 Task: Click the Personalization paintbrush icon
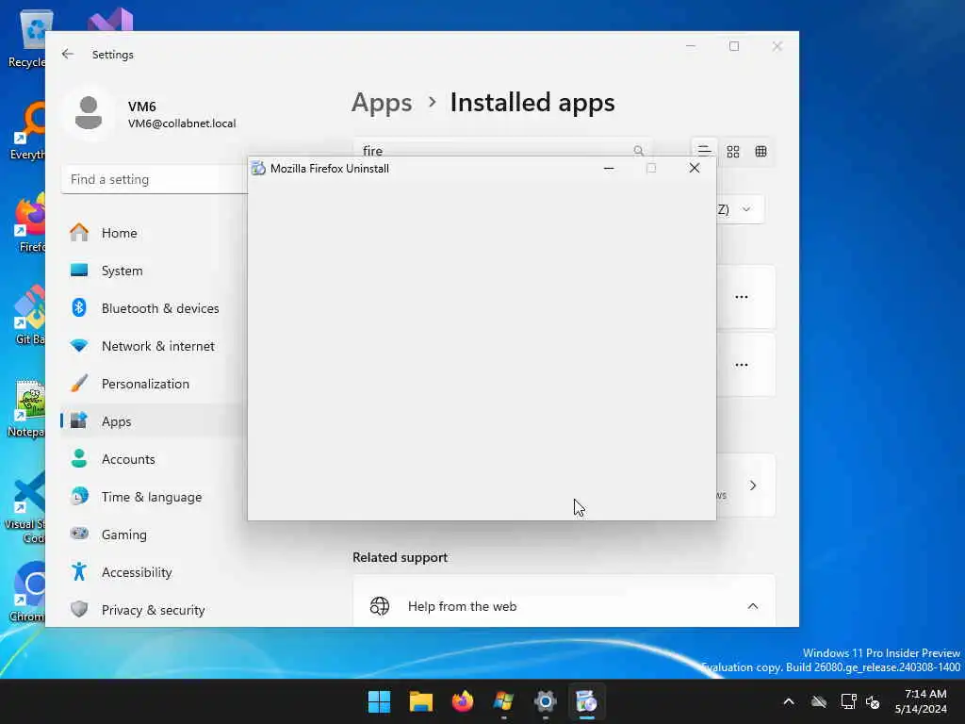coord(79,383)
